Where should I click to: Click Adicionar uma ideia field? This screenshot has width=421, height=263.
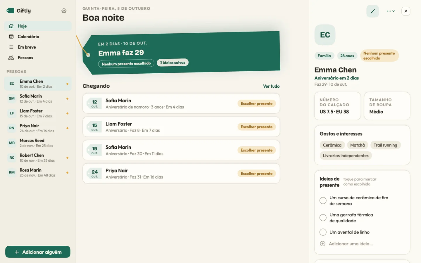[351, 244]
